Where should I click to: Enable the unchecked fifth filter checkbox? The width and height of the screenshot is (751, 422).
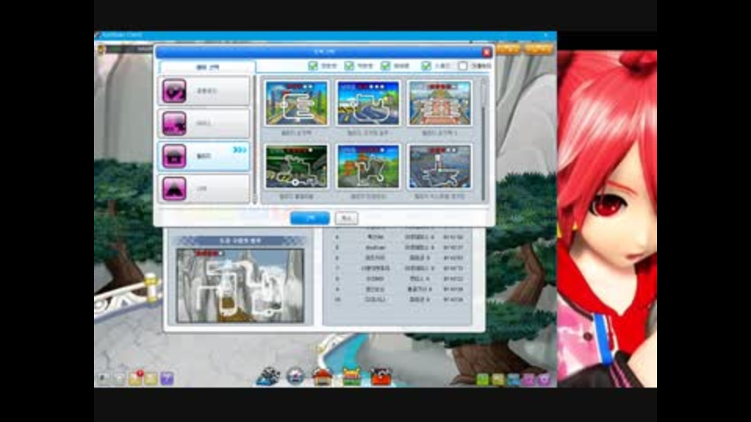click(462, 66)
